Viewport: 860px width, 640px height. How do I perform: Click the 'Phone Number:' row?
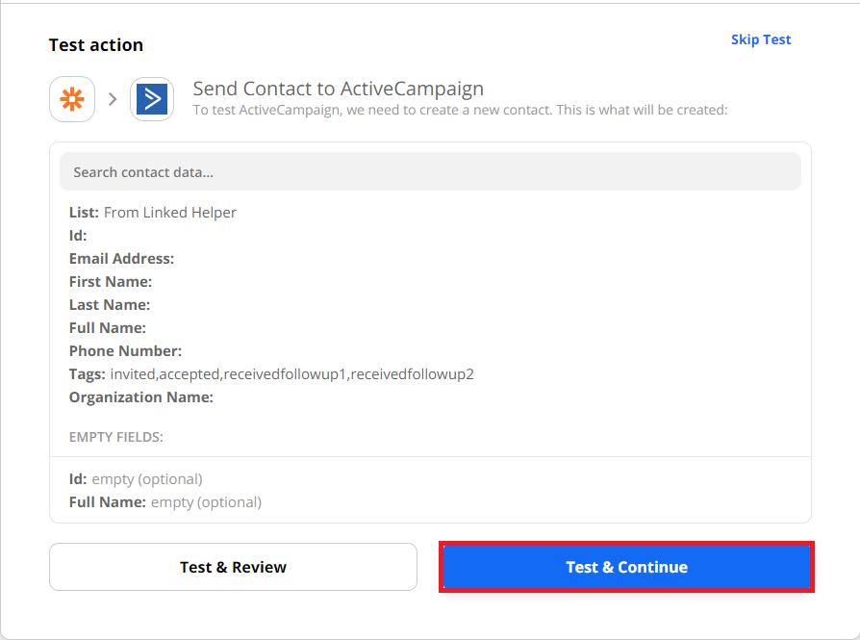tap(125, 350)
